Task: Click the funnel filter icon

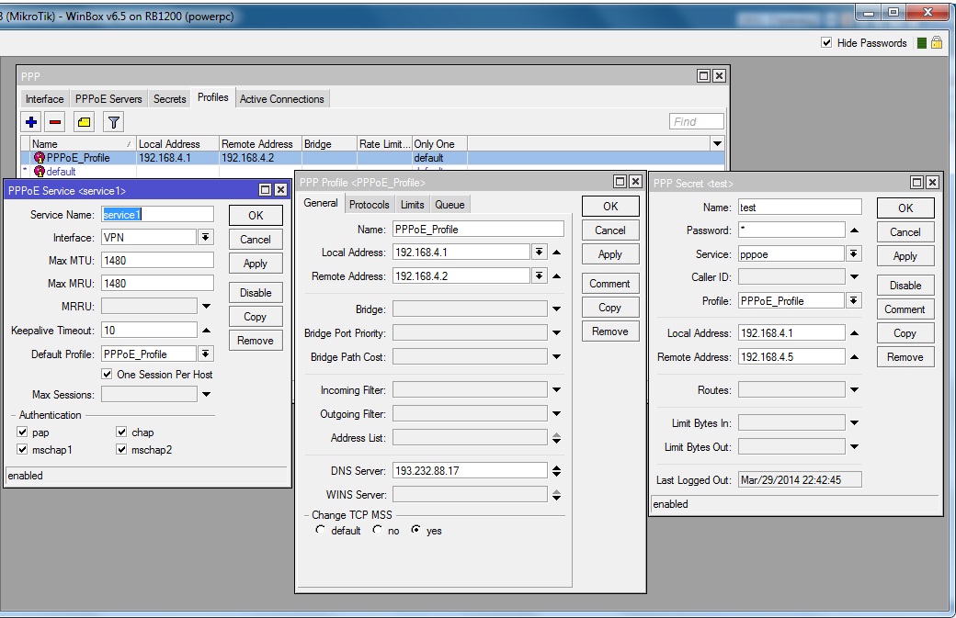Action: (x=112, y=122)
